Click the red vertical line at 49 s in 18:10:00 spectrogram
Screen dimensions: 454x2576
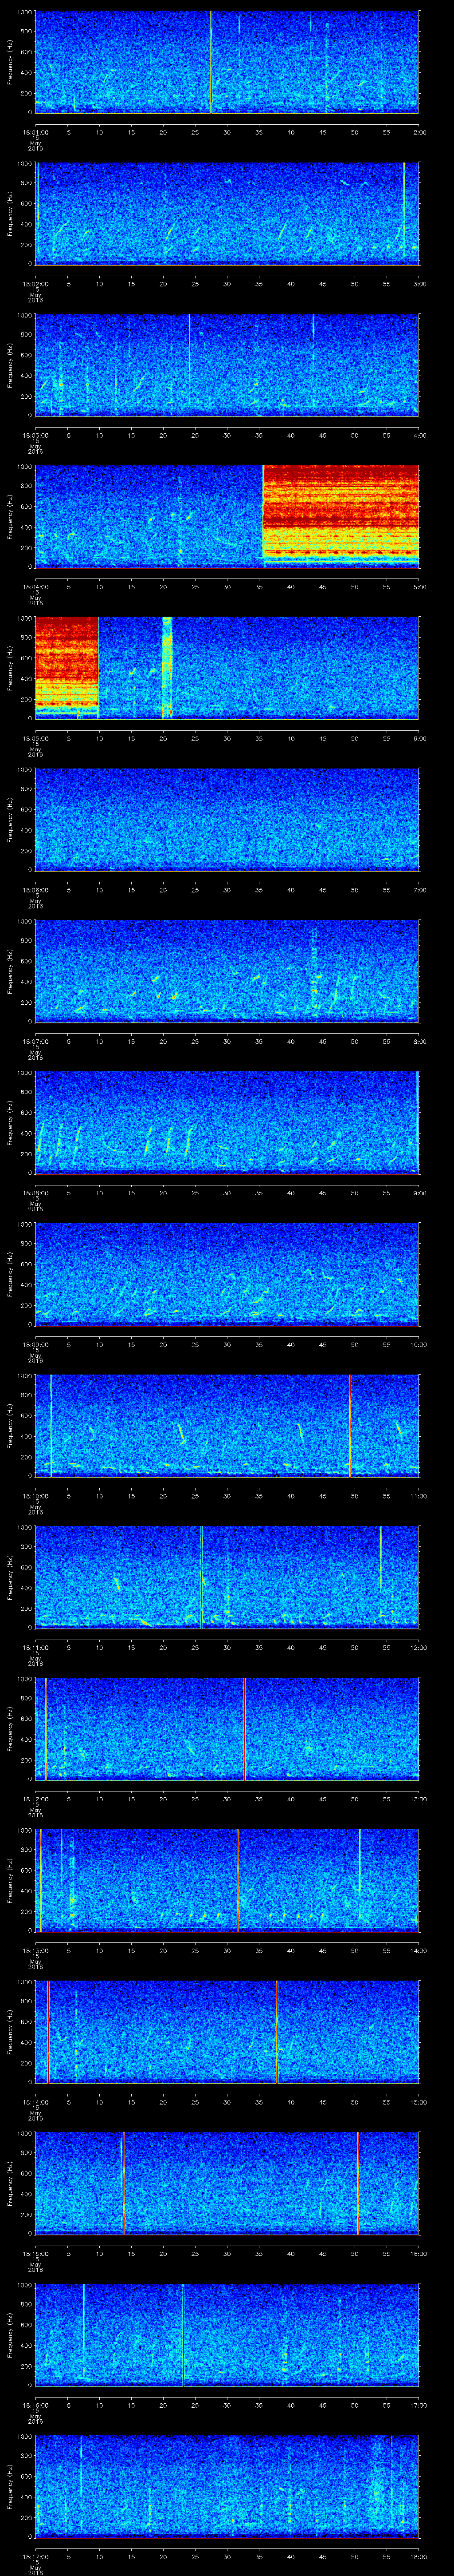(x=349, y=1425)
